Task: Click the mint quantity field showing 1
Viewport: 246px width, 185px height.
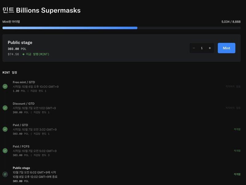Action: [x=202, y=48]
